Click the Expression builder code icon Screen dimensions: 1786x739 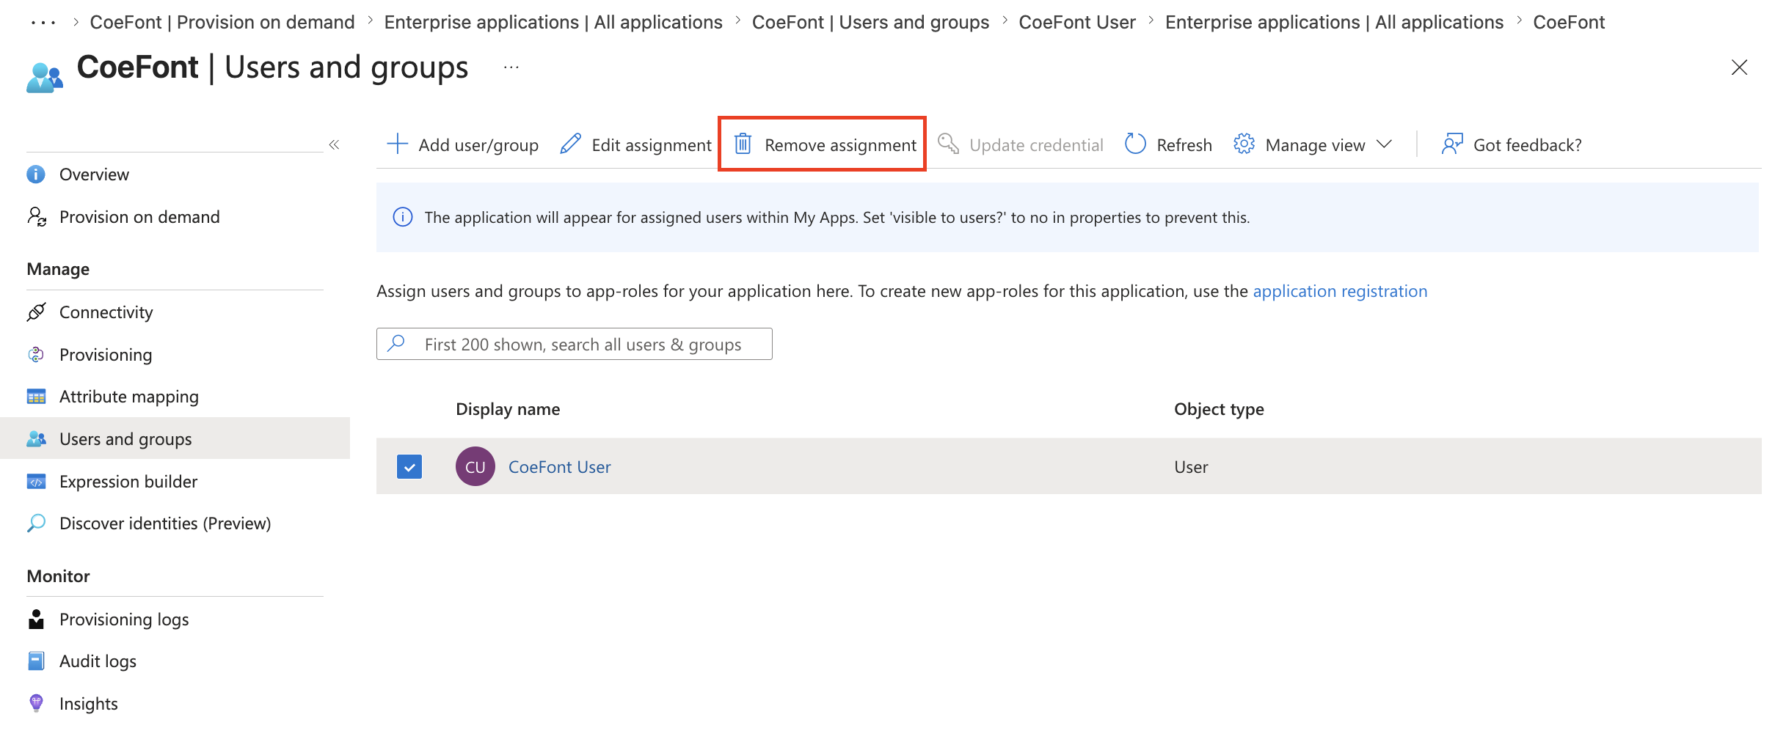point(36,482)
